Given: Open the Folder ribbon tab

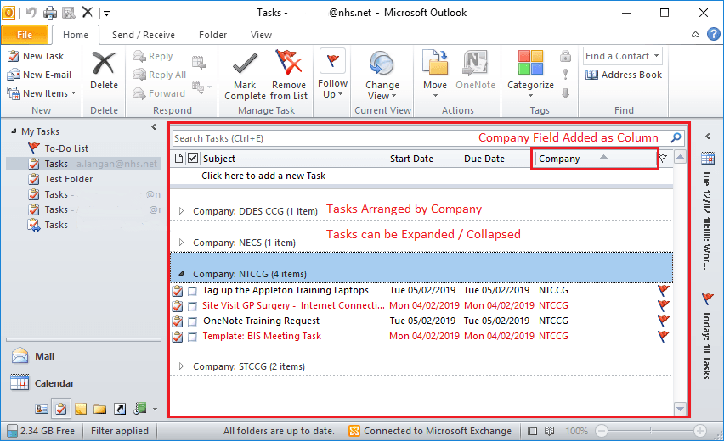Looking at the screenshot, I should tap(212, 35).
